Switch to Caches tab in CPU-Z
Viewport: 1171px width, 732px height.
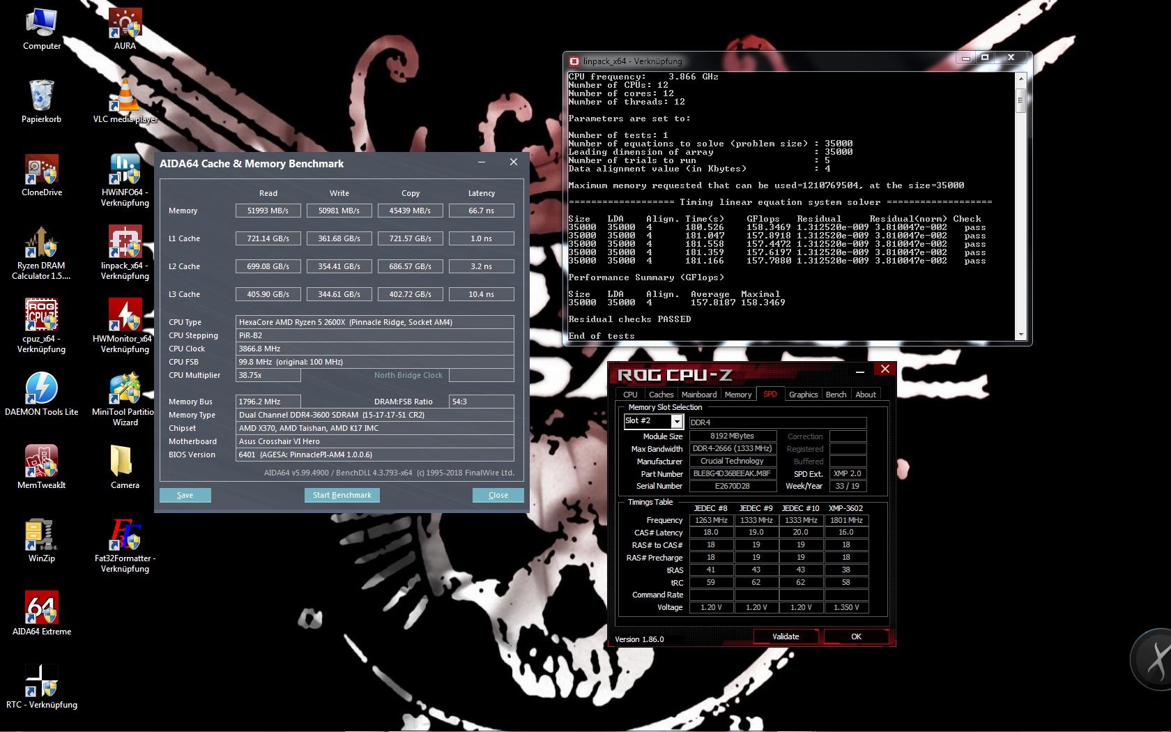pos(661,395)
